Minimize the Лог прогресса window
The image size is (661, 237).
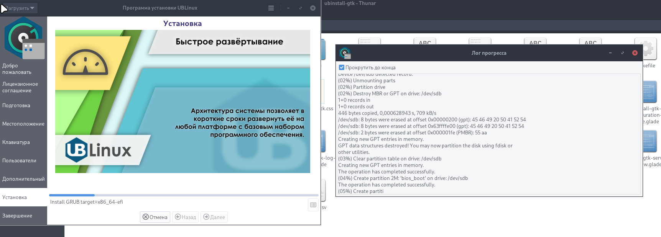[x=610, y=53]
